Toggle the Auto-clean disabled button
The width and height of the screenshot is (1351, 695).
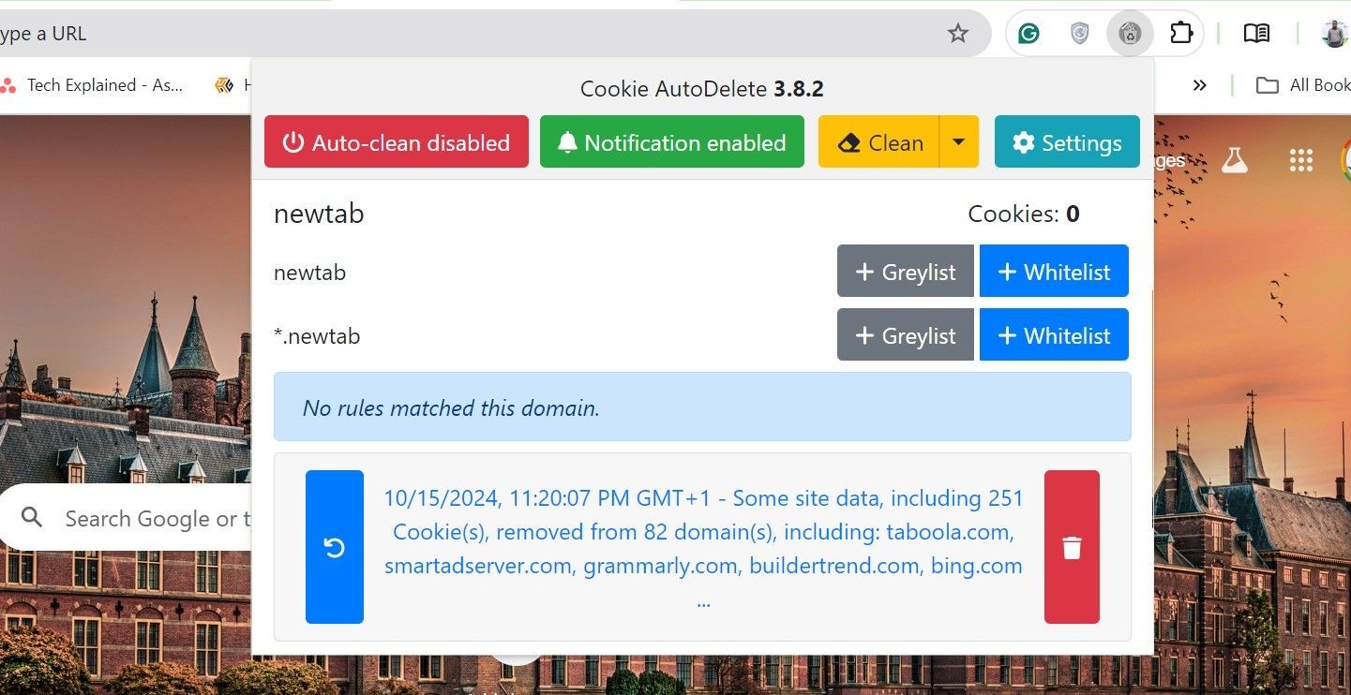pyautogui.click(x=397, y=142)
